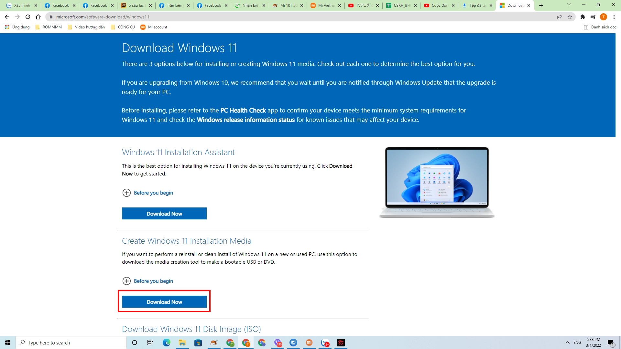Viewport: 621px width, 349px height.
Task: Open the Chrome profile avatar T
Action: click(x=604, y=17)
